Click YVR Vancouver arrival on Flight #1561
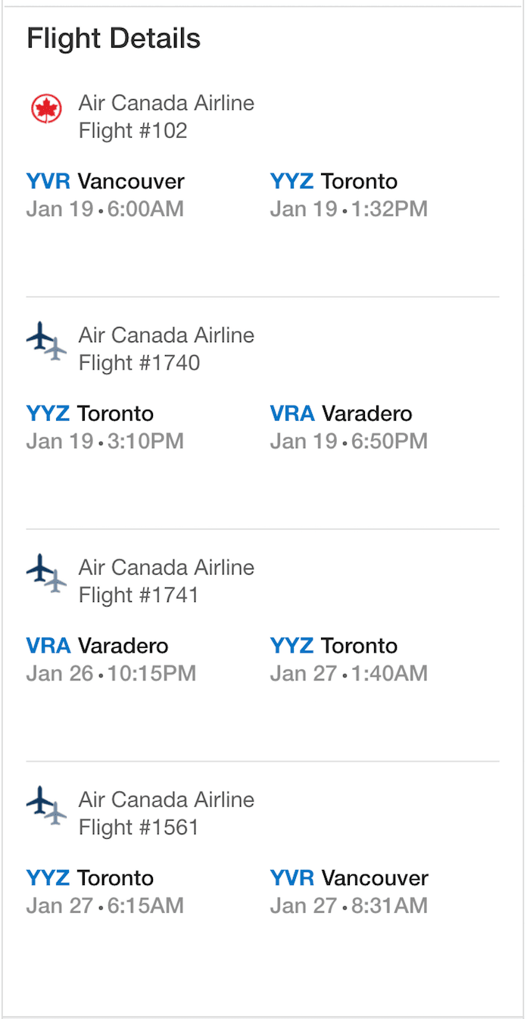The image size is (530, 1019). click(x=349, y=879)
